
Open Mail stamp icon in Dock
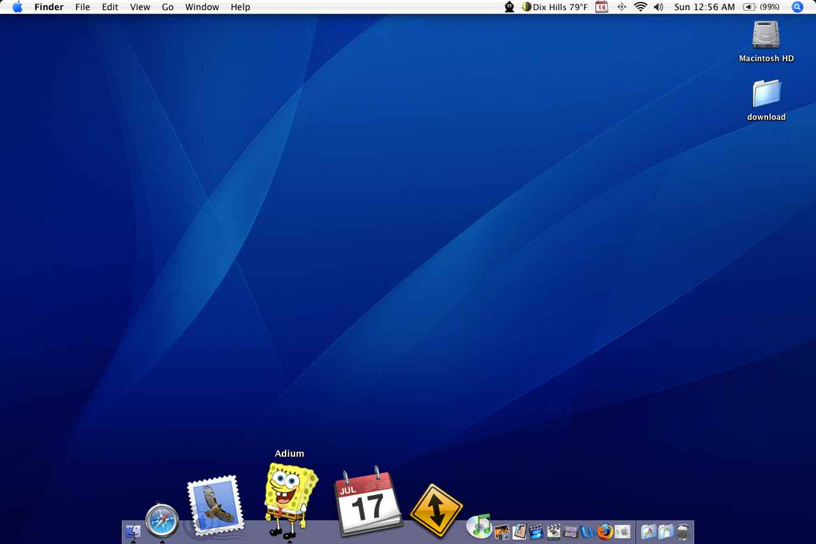coord(215,506)
